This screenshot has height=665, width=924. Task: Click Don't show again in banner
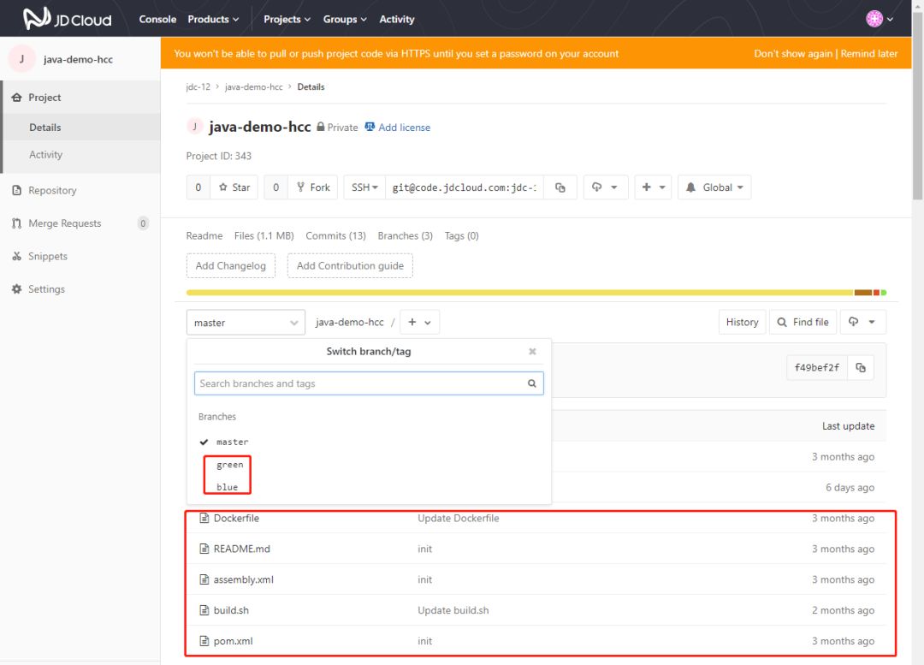click(792, 54)
